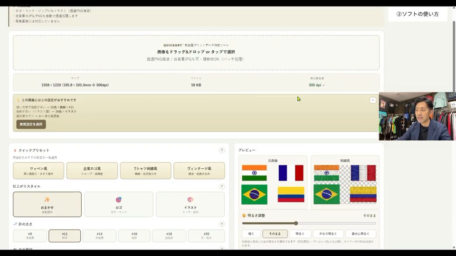
Task: Click the プレビュー section heading
Action: [247, 150]
